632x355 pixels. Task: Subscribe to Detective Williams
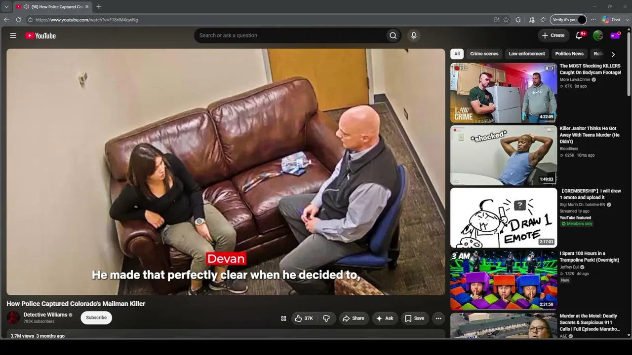point(96,318)
